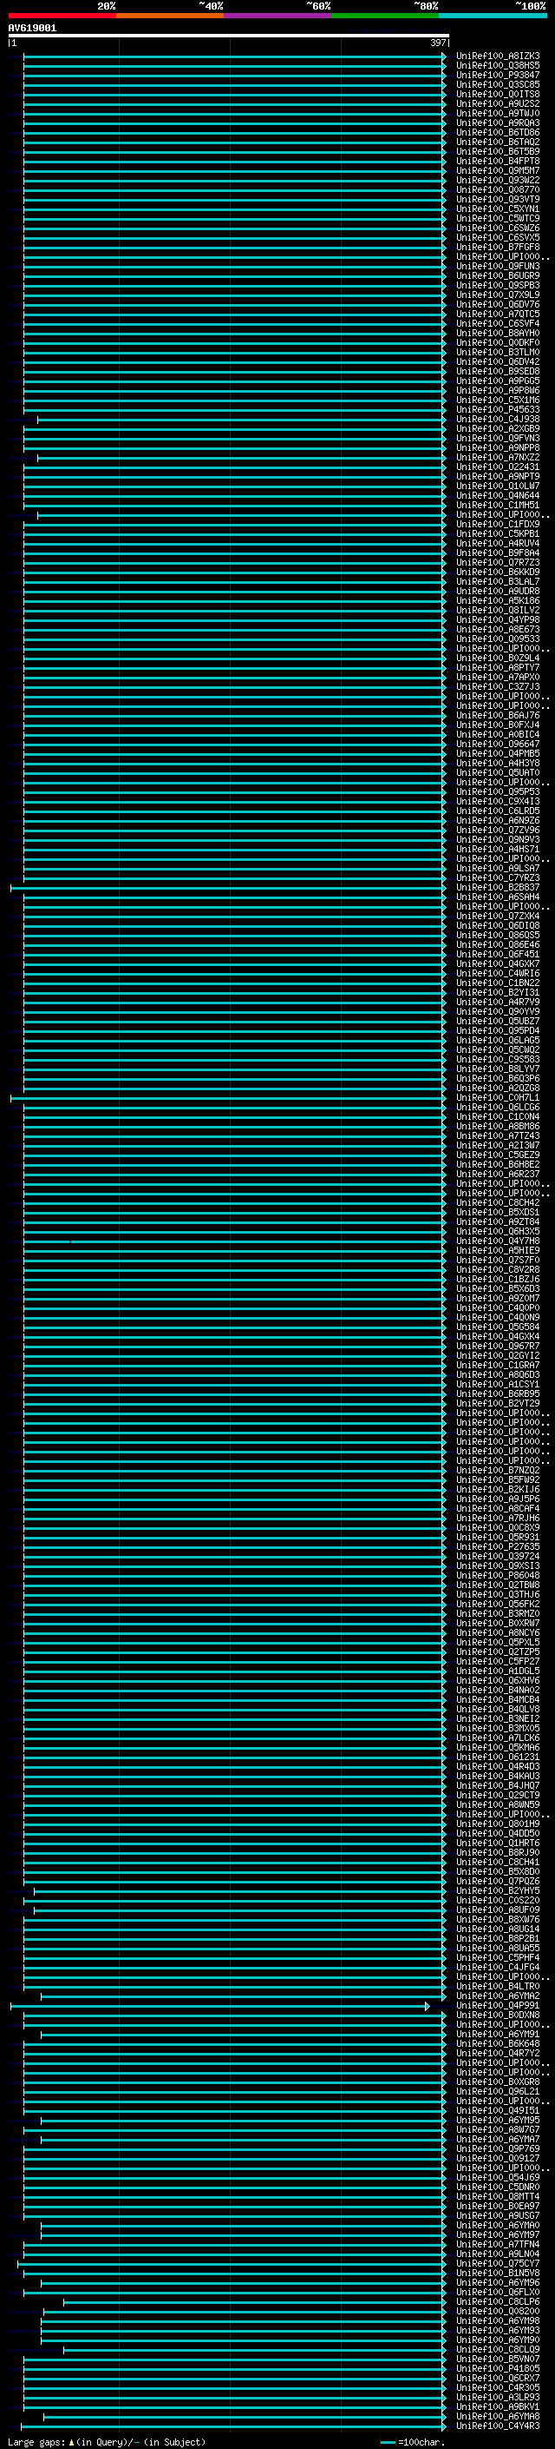
Task: Select the UniRef100_Q5UBZ7 label
Action: coord(498,1021)
